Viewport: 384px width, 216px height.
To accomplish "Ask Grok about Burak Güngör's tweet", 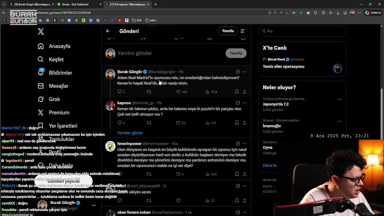I will coord(238,72).
